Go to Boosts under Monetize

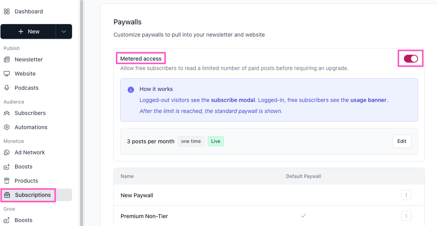pos(24,167)
